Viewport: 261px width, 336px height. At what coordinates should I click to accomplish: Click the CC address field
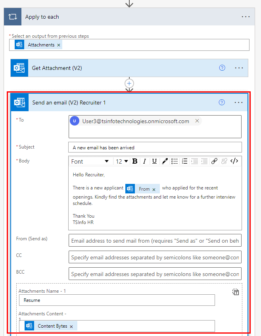coord(155,257)
